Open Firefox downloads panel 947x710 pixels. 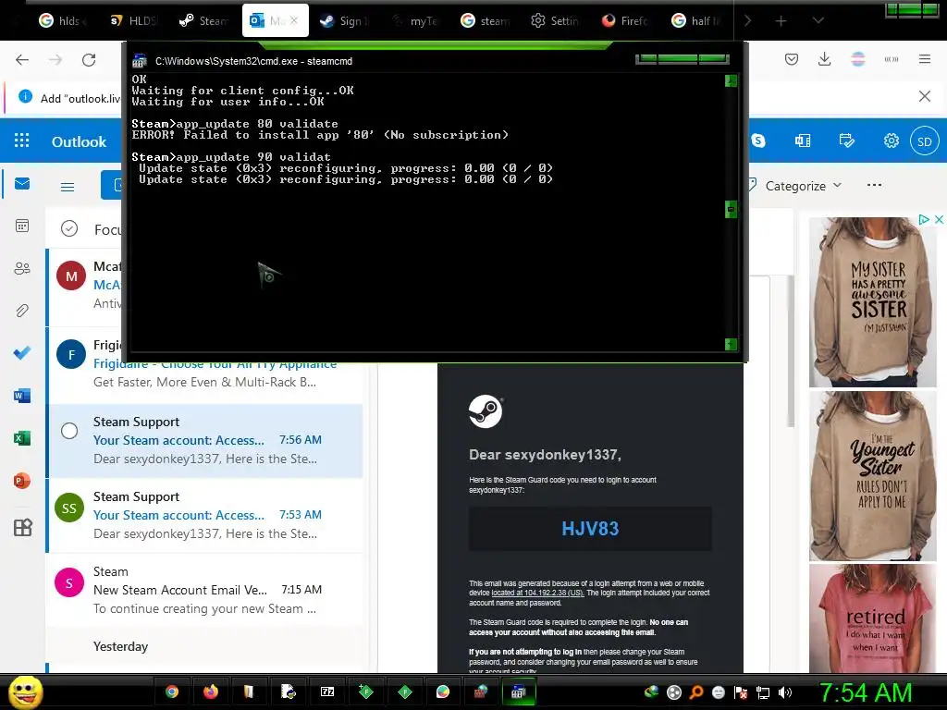(x=824, y=59)
